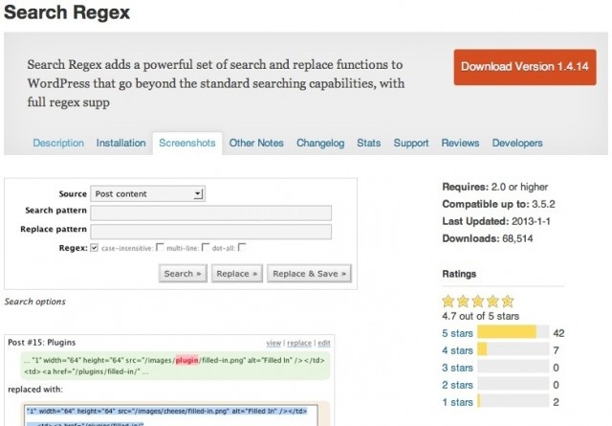Image resolution: width=612 pixels, height=426 pixels.
Task: Click the five-star rating icons
Action: click(x=478, y=302)
